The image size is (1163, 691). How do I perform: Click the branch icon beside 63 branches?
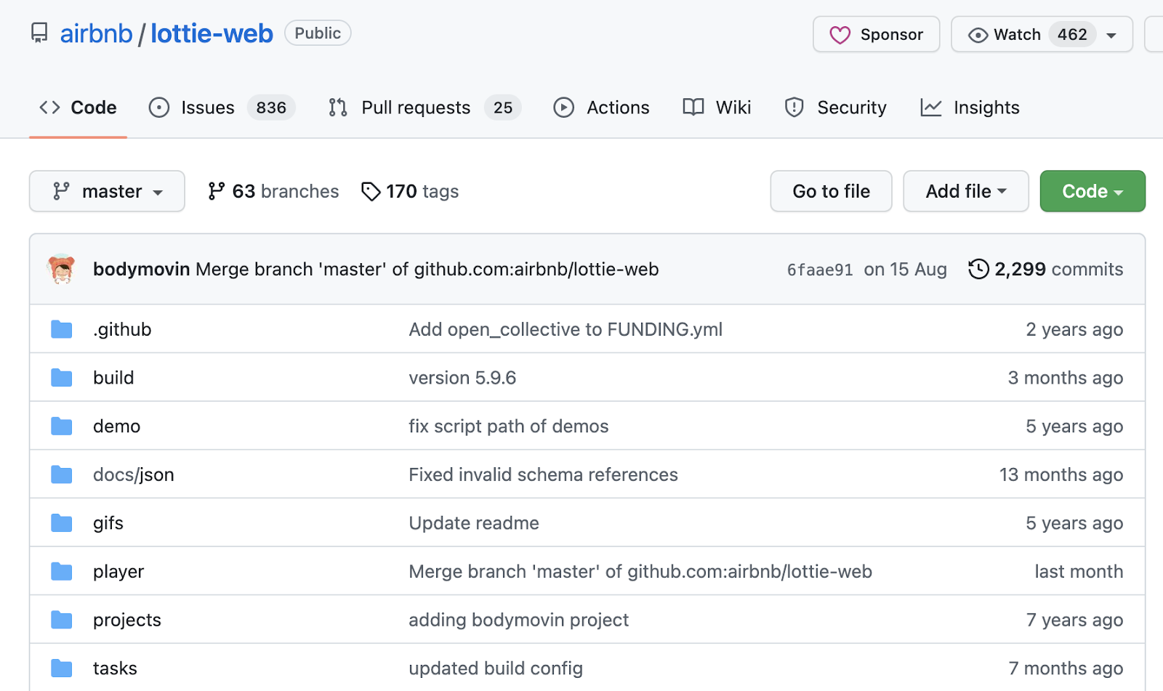pyautogui.click(x=216, y=191)
